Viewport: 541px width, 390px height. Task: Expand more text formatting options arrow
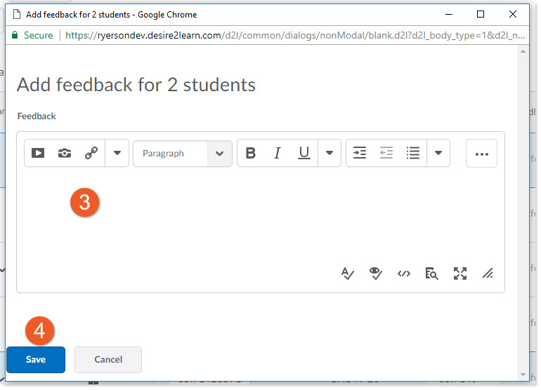pos(330,153)
